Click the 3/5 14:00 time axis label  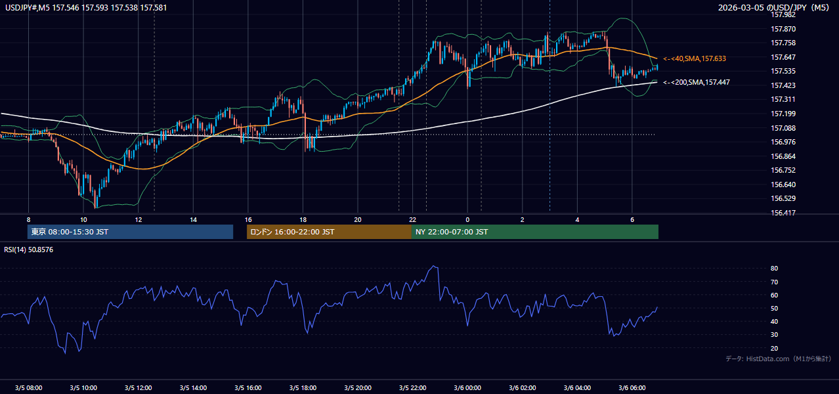click(193, 387)
